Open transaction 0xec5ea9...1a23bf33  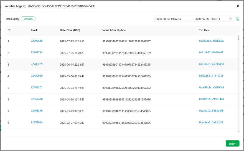point(211,122)
